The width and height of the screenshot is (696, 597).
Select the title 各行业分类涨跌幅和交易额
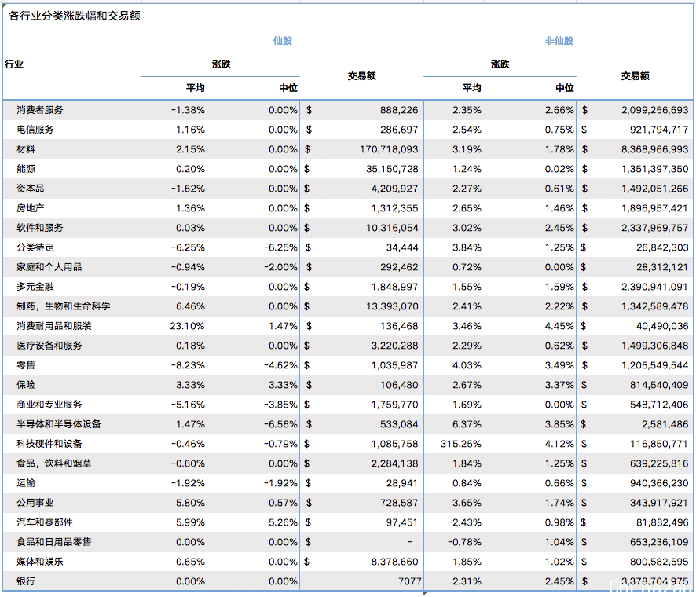(x=75, y=16)
